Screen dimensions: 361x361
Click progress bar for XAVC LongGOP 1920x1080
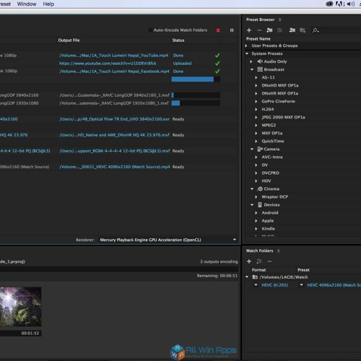click(x=196, y=103)
